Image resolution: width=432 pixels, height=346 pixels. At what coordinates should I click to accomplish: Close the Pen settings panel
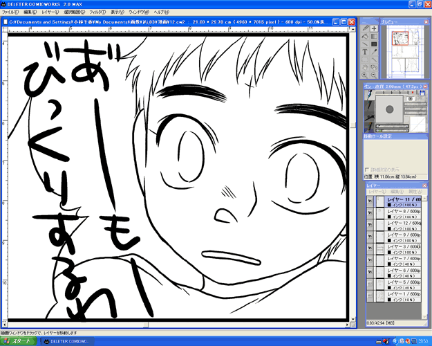pyautogui.click(x=425, y=86)
